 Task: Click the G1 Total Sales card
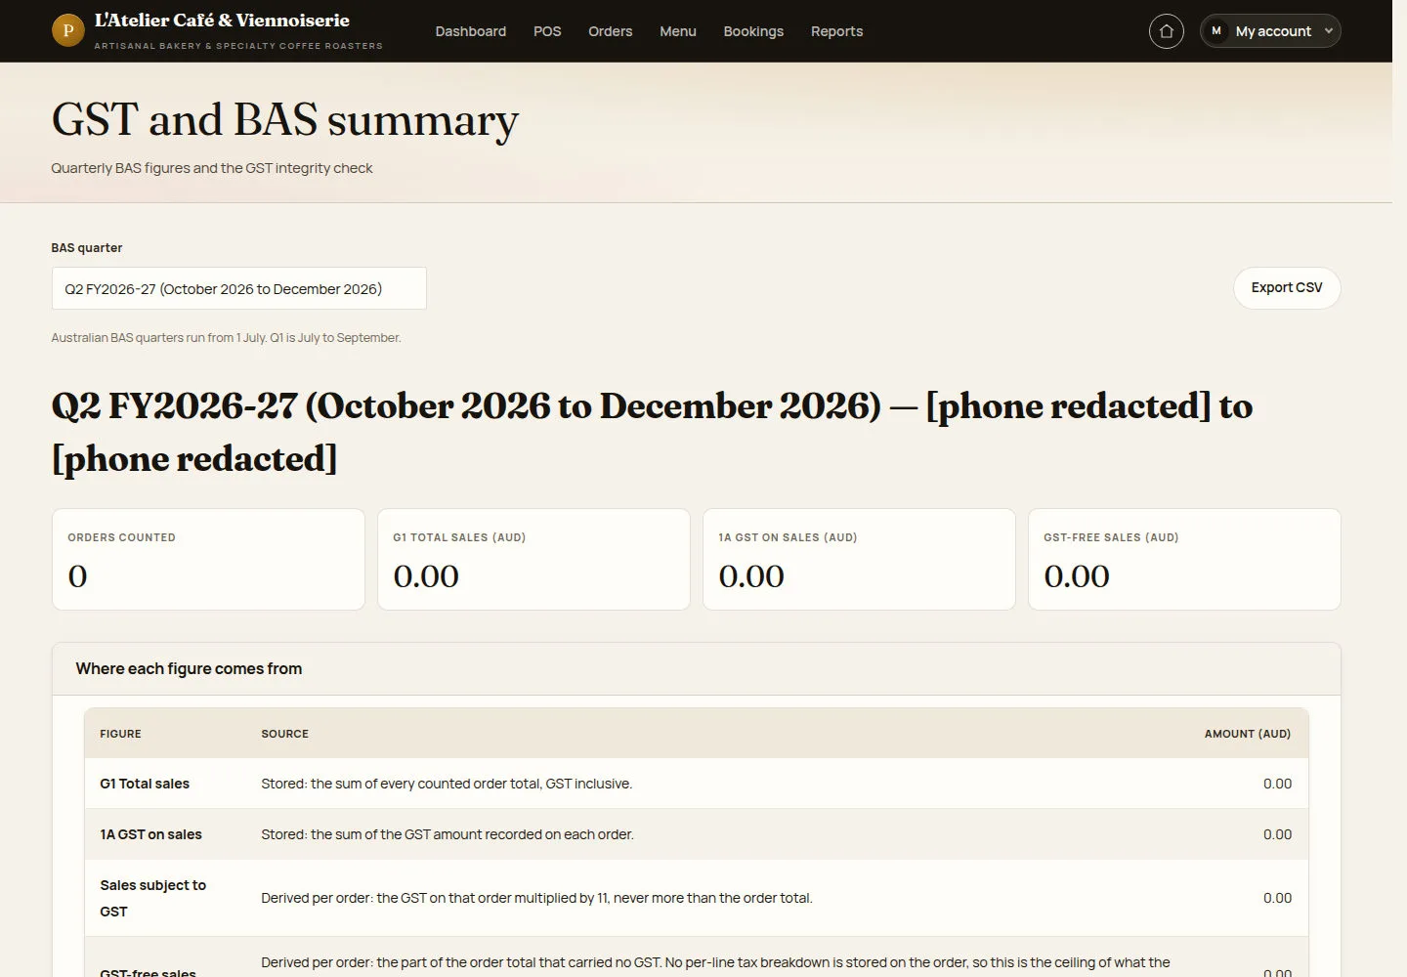(x=533, y=559)
